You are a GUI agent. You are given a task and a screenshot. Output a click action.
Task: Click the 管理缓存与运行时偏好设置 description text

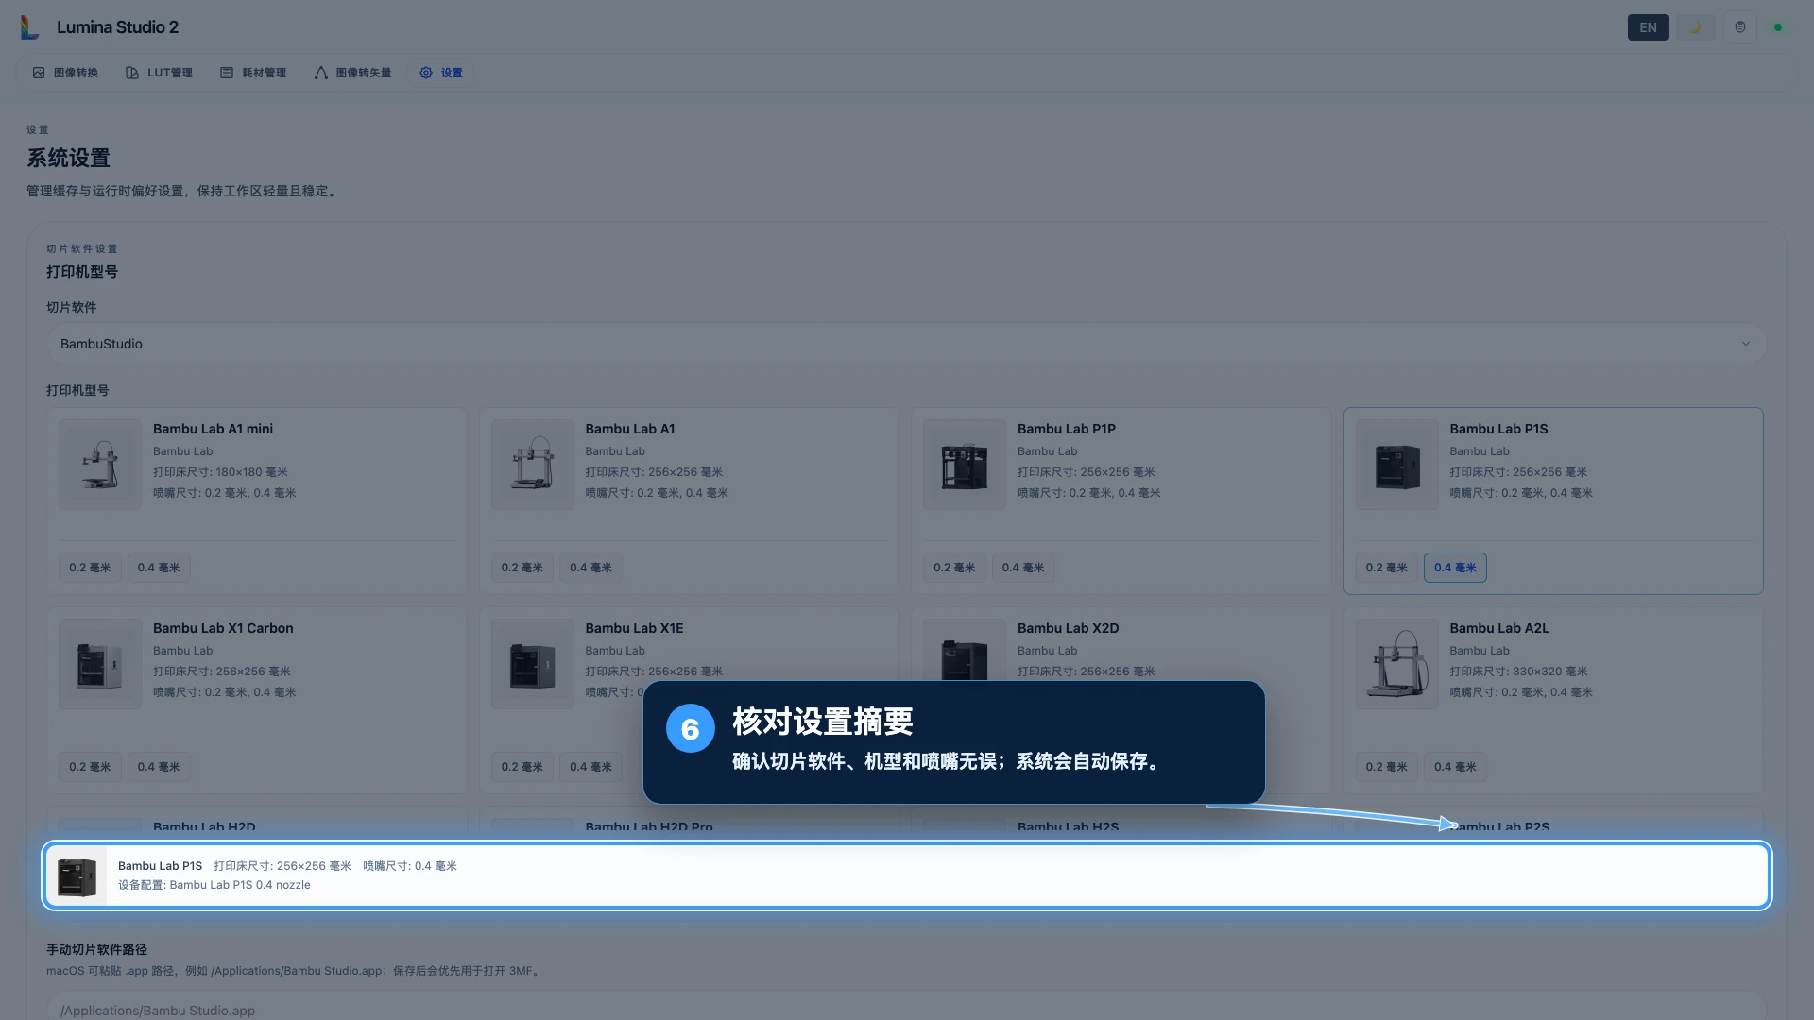click(183, 191)
